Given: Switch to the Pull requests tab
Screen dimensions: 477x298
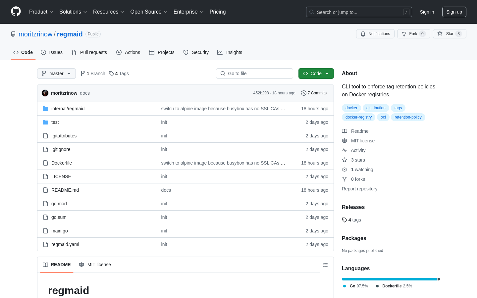Looking at the screenshot, I should coord(89,52).
